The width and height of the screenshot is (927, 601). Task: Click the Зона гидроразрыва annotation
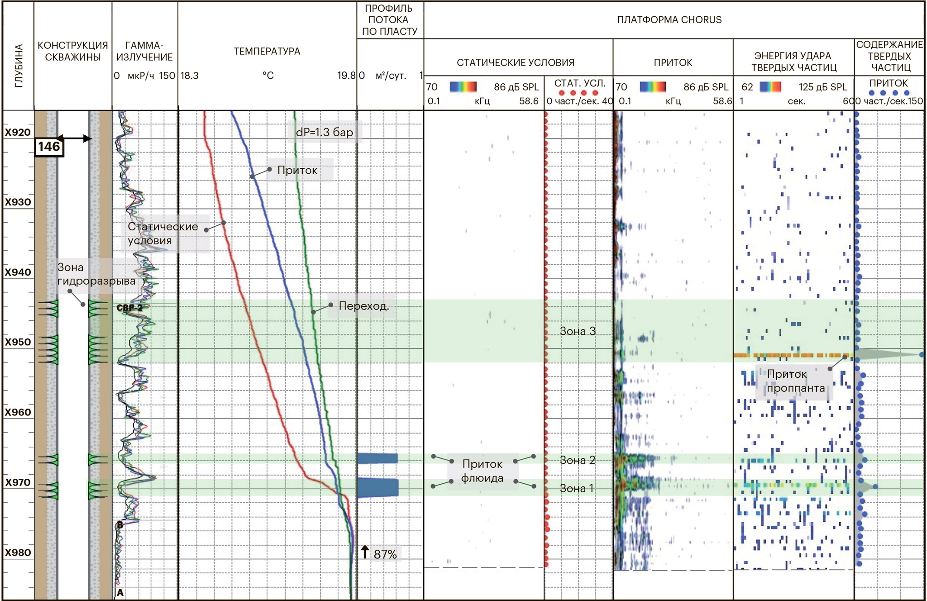coord(96,274)
